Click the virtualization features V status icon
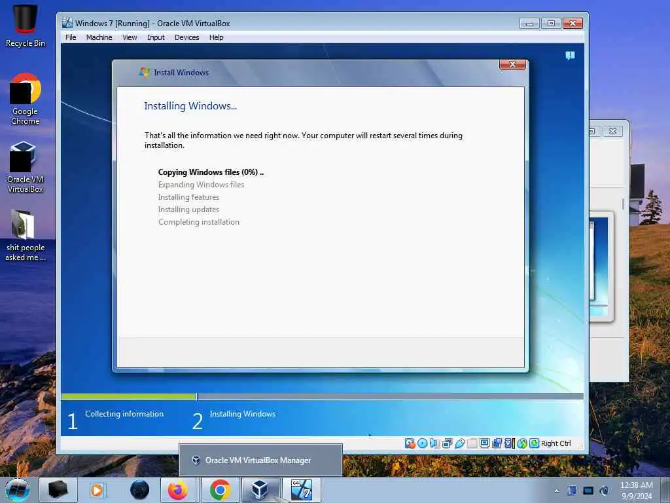 509,443
